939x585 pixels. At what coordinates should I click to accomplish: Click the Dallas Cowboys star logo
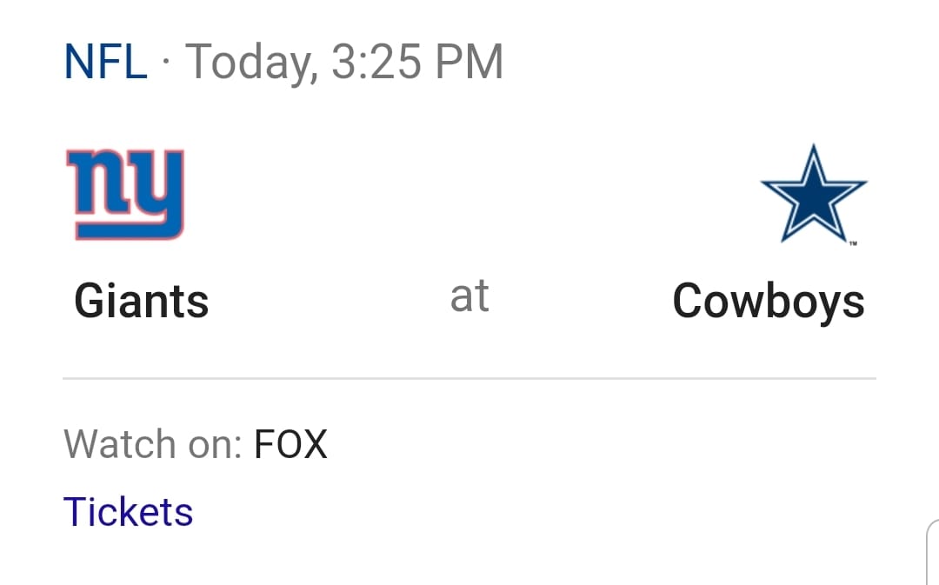pyautogui.click(x=813, y=193)
